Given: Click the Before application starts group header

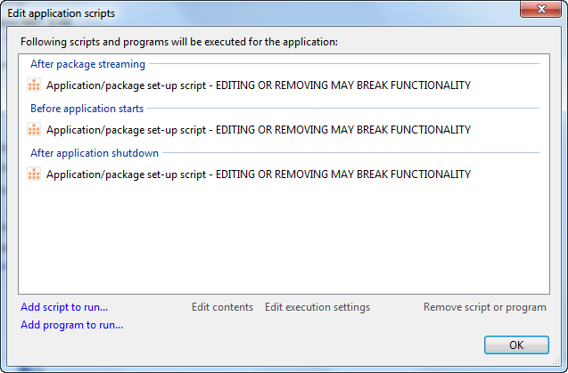Looking at the screenshot, I should (86, 109).
